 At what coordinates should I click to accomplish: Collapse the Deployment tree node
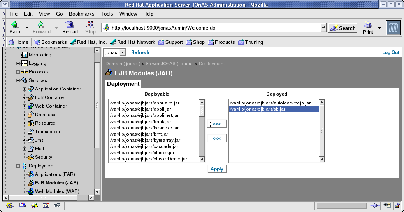pos(18,166)
